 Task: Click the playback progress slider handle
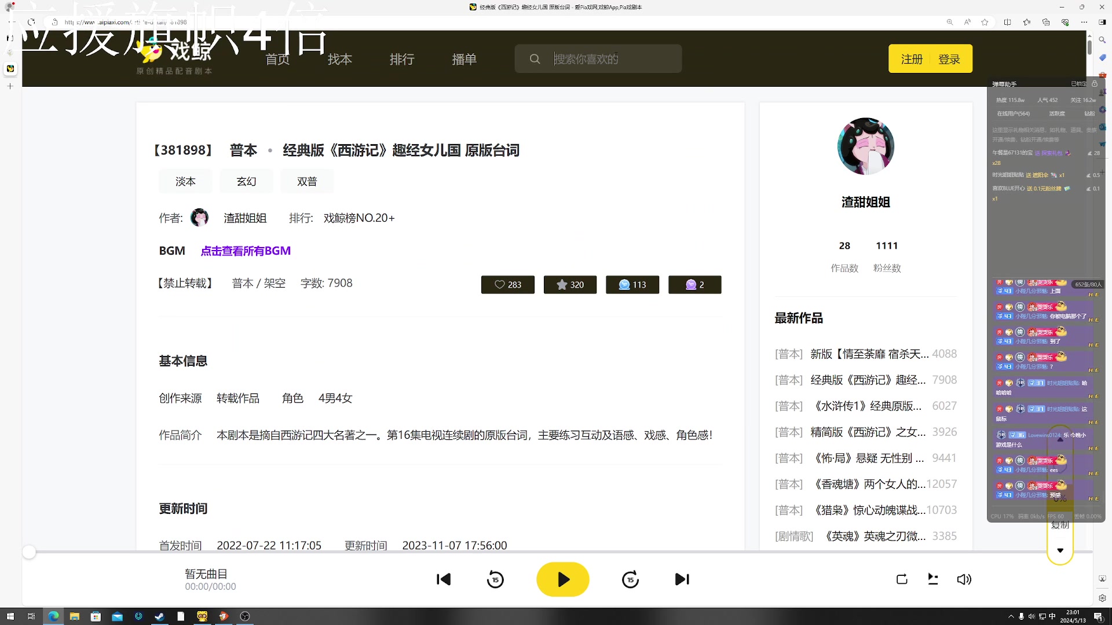coord(29,553)
